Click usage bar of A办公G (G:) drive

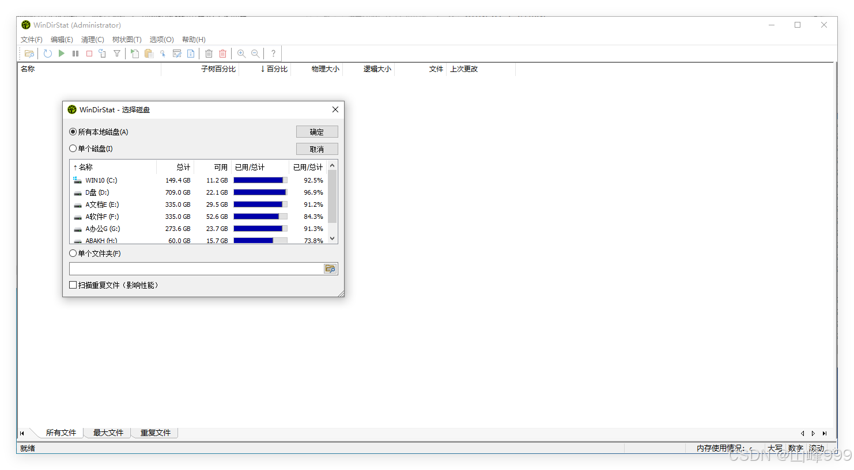coord(260,229)
